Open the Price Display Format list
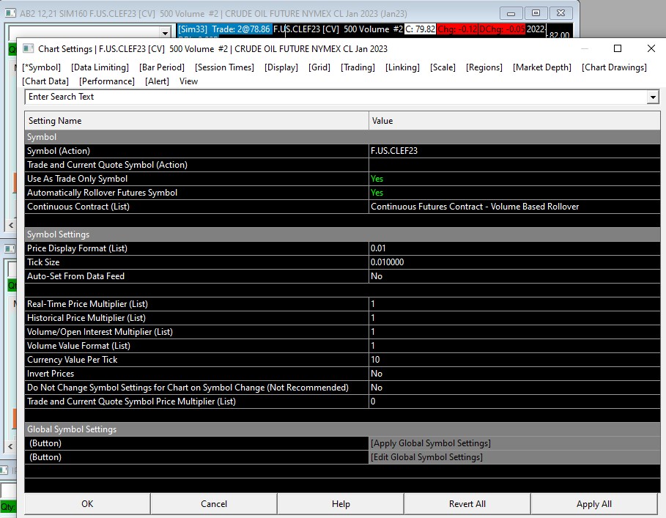The width and height of the screenshot is (666, 518). (380, 248)
